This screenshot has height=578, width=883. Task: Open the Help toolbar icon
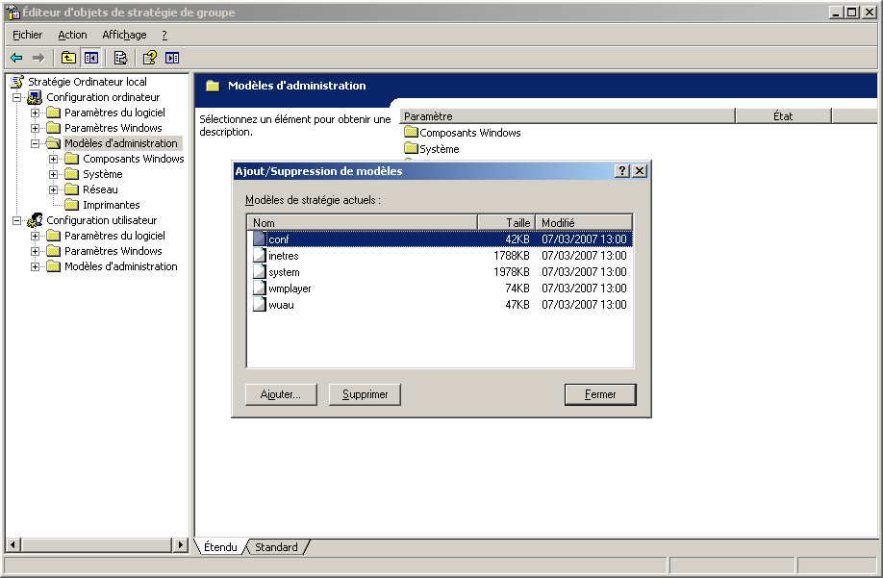pos(150,58)
